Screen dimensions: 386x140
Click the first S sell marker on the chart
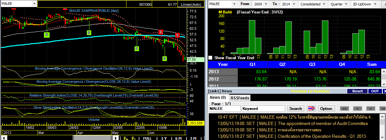pyautogui.click(x=161, y=32)
